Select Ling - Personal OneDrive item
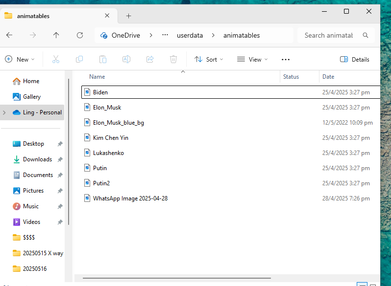 pos(33,112)
